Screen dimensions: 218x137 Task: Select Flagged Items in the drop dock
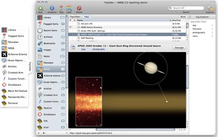coord(15,36)
